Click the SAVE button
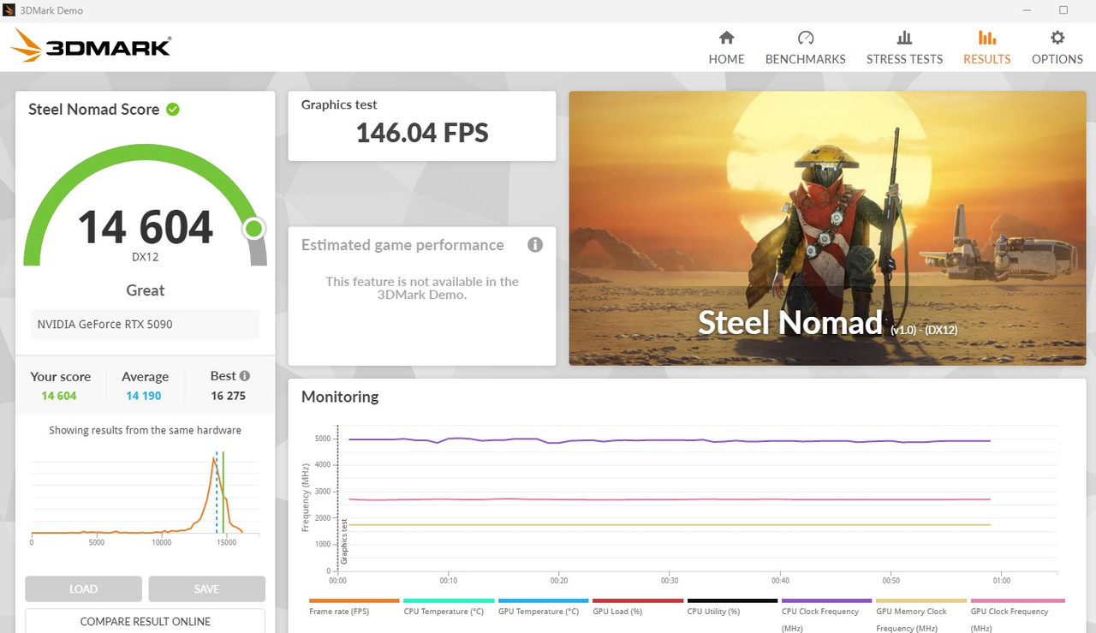1096x633 pixels. [206, 589]
